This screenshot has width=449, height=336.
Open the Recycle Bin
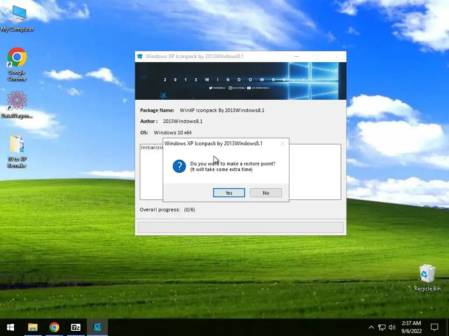coord(427,278)
